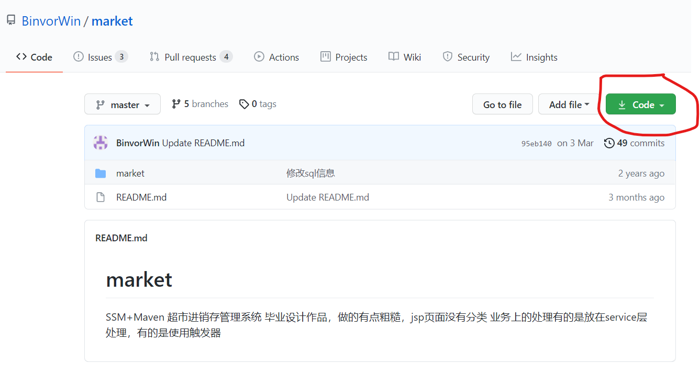Image resolution: width=700 pixels, height=387 pixels.
Task: Open the BinvorWin owner link
Action: point(51,21)
